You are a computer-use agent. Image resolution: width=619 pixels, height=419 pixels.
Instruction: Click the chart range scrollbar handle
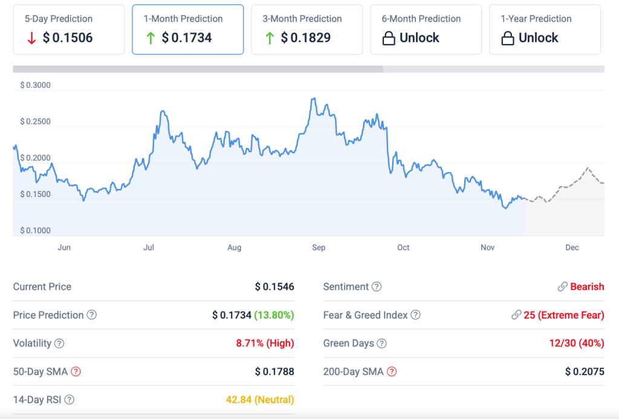click(x=198, y=69)
